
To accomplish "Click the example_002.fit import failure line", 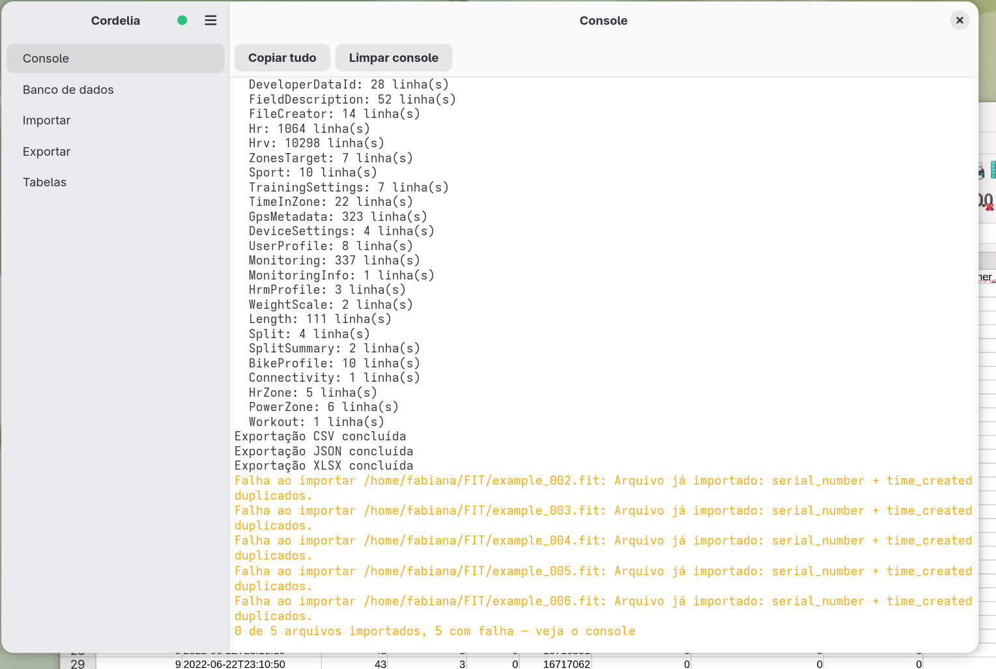I will [x=603, y=488].
